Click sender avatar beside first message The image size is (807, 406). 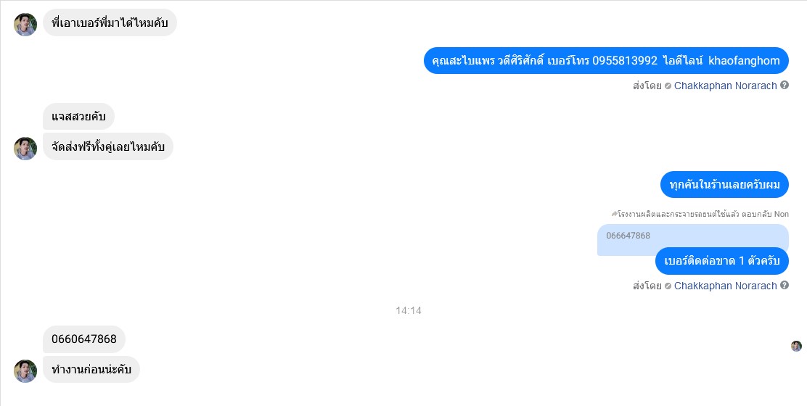(x=25, y=25)
